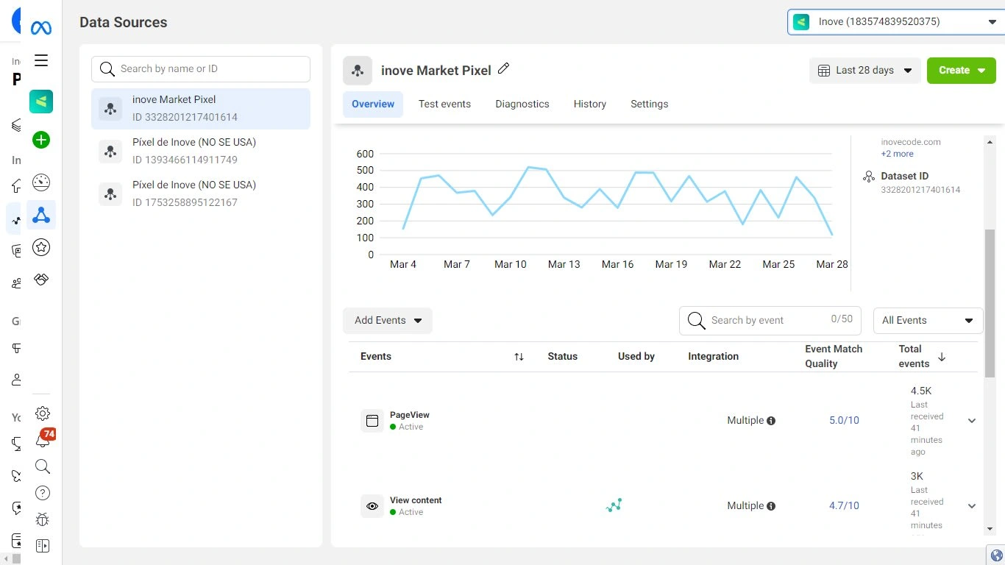Open the hamburger menu in sidebar
Image resolution: width=1005 pixels, height=565 pixels.
(41, 60)
